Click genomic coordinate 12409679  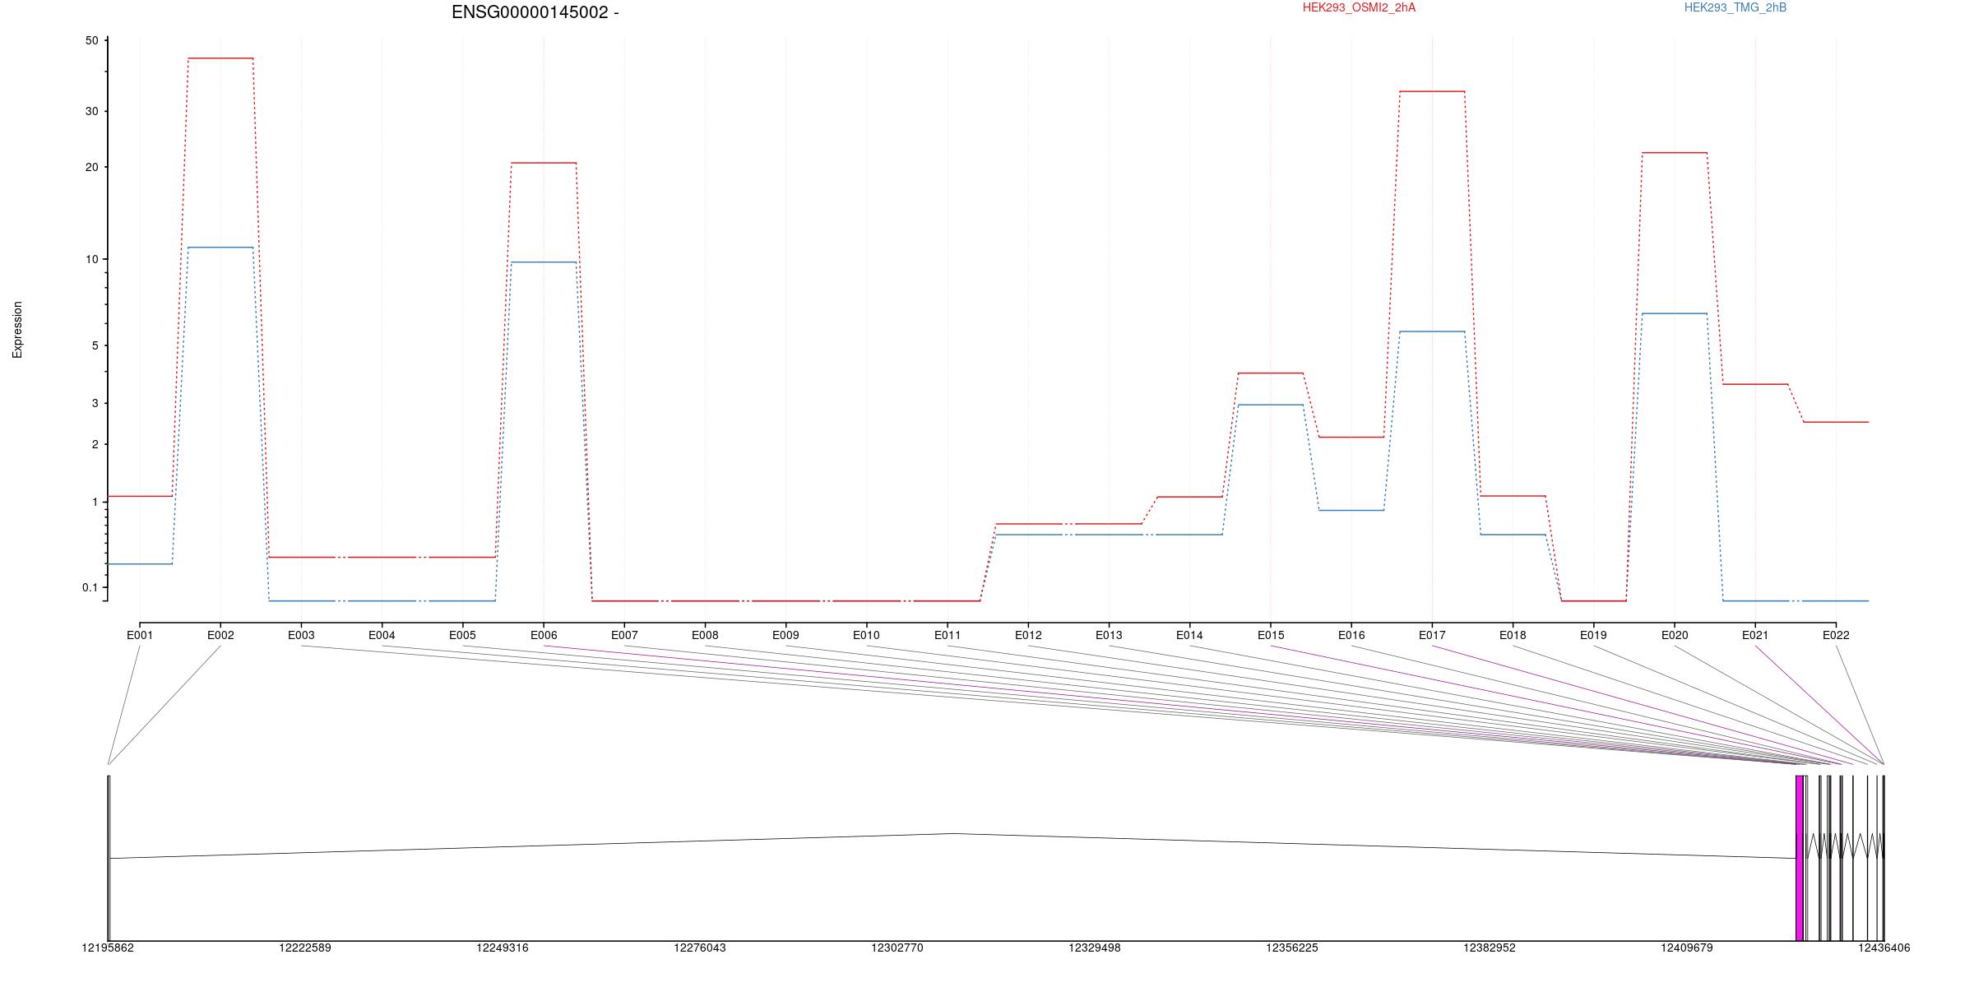tap(1687, 948)
